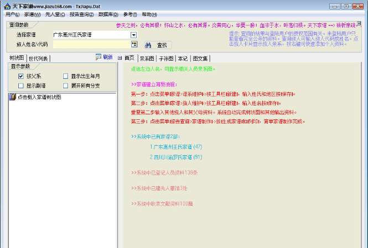Viewport: 368px width, 248px height.
Task: Switch to the 子孙图 tab
Action: tap(166, 59)
